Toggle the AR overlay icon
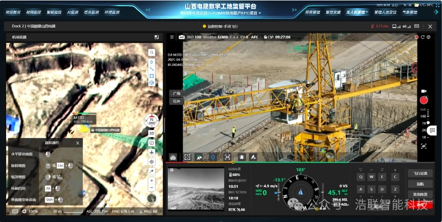442x222 pixels. tap(227, 158)
